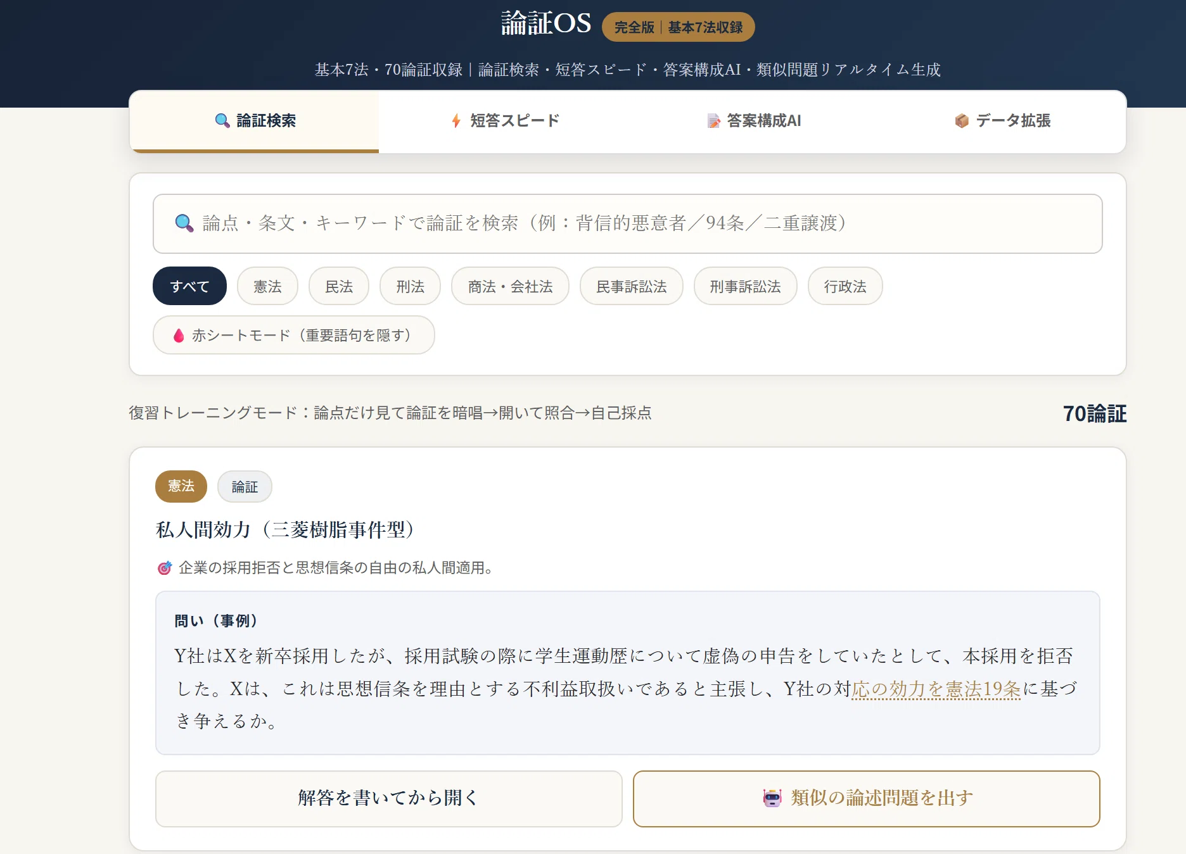
Task: Click the 論証 badge on the card
Action: click(x=245, y=486)
